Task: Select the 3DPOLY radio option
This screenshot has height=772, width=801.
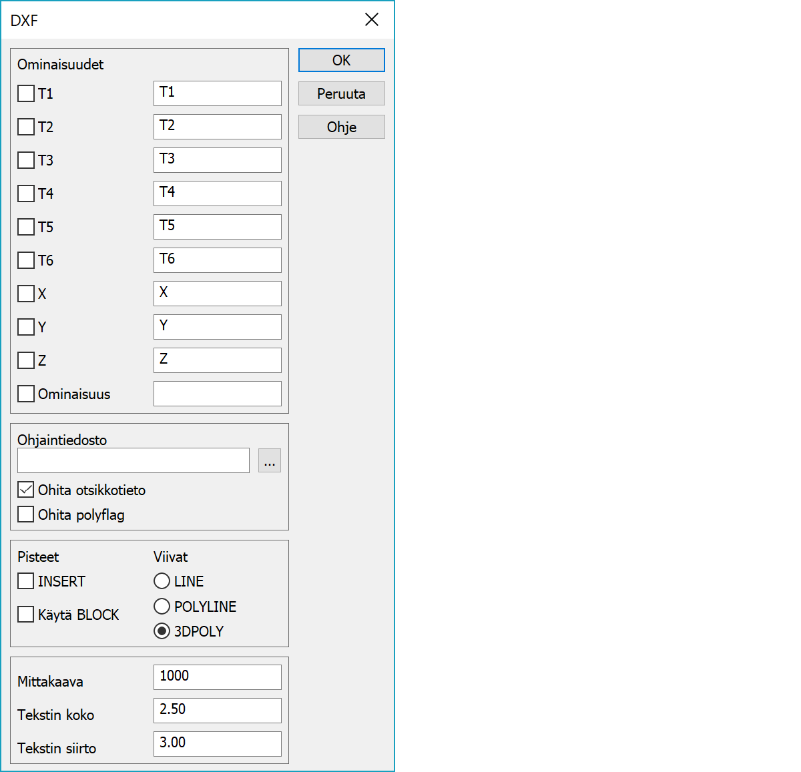Action: point(162,631)
